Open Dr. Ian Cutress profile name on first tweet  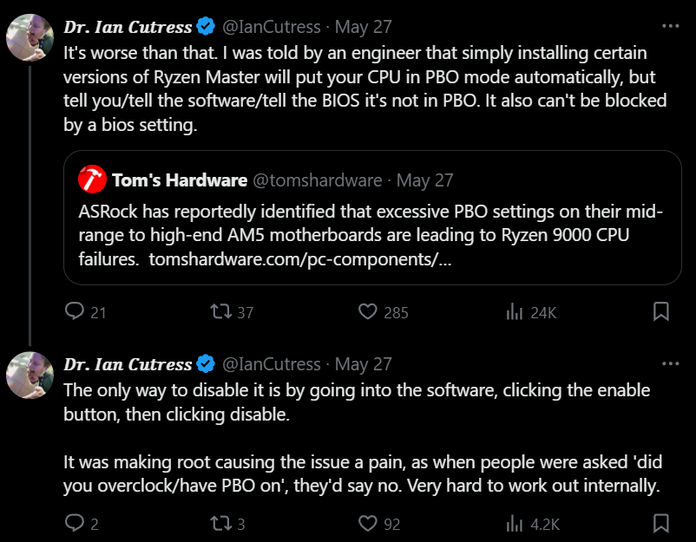pos(128,27)
